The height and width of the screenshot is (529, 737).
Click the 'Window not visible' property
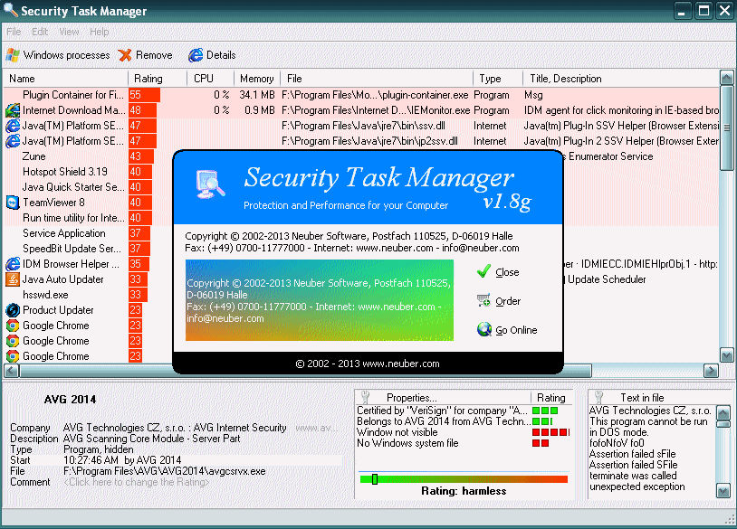click(397, 432)
